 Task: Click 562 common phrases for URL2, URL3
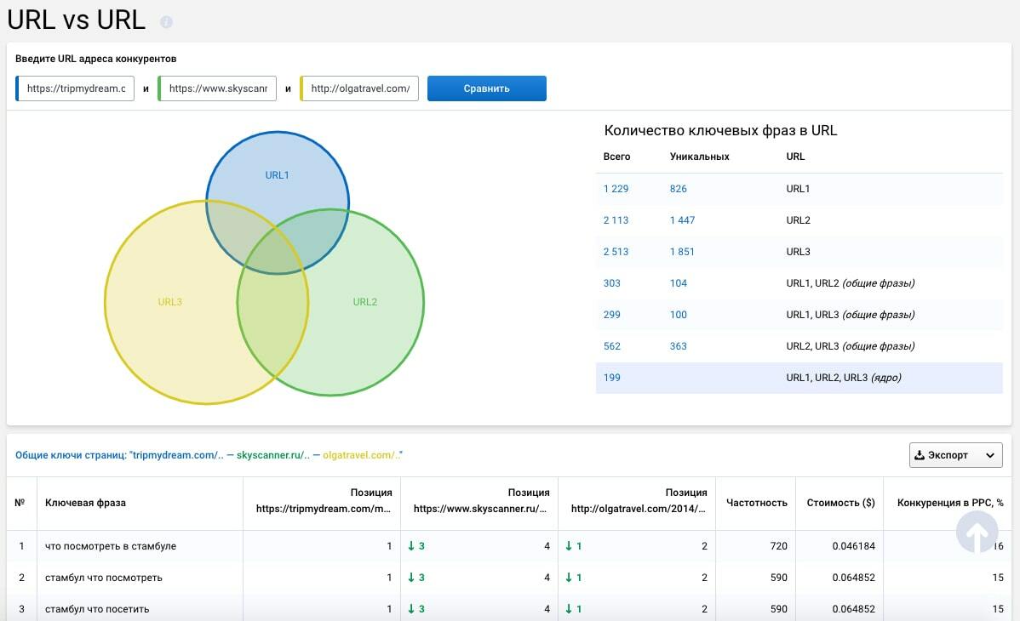611,346
